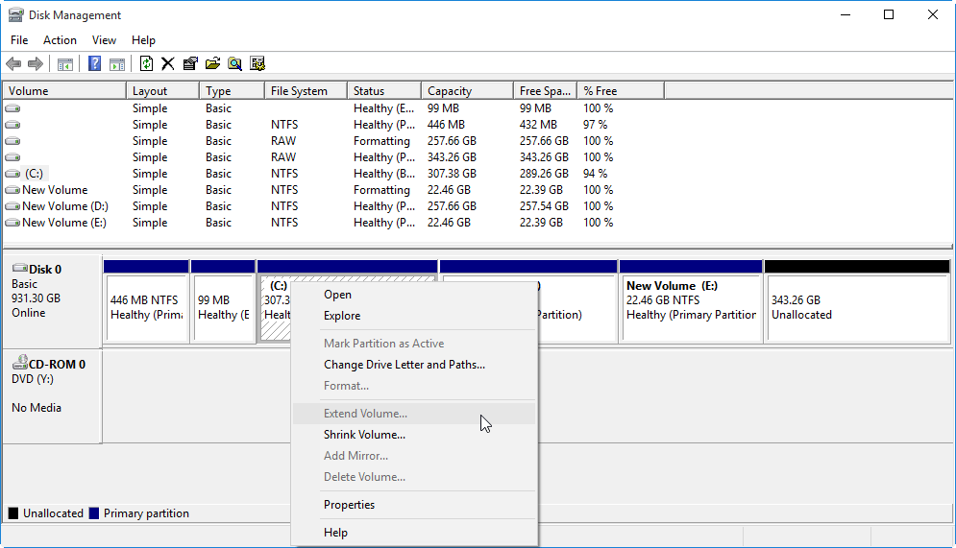Image resolution: width=956 pixels, height=548 pixels.
Task: Select drive icon beside New Volume (E:) in list
Action: point(12,223)
